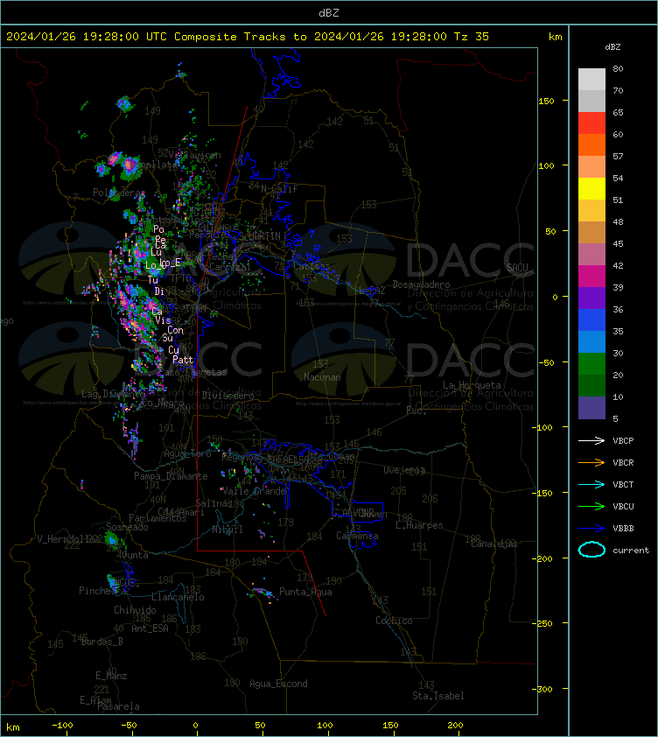Click the 5 value on color scale
The width and height of the screenshot is (658, 737).
pos(615,418)
